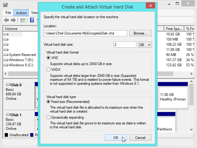
Task: Click the Show/Hide Console Tree toolbar icon
Action: coord(22,20)
